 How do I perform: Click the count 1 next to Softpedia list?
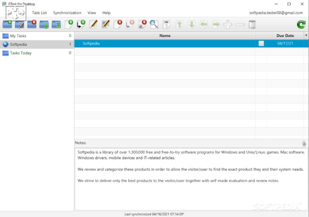pos(70,44)
